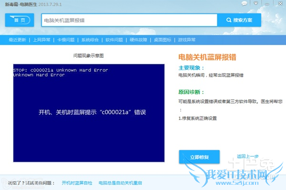This screenshot has width=286, height=190.
Task: Open the 电脑总是自动关机重启 suggestion
Action: (x=120, y=183)
